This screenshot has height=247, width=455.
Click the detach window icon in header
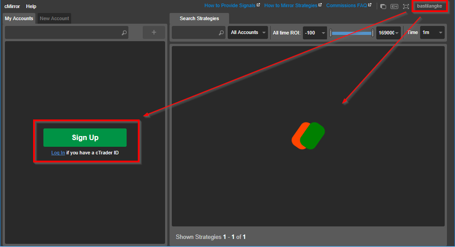point(383,6)
